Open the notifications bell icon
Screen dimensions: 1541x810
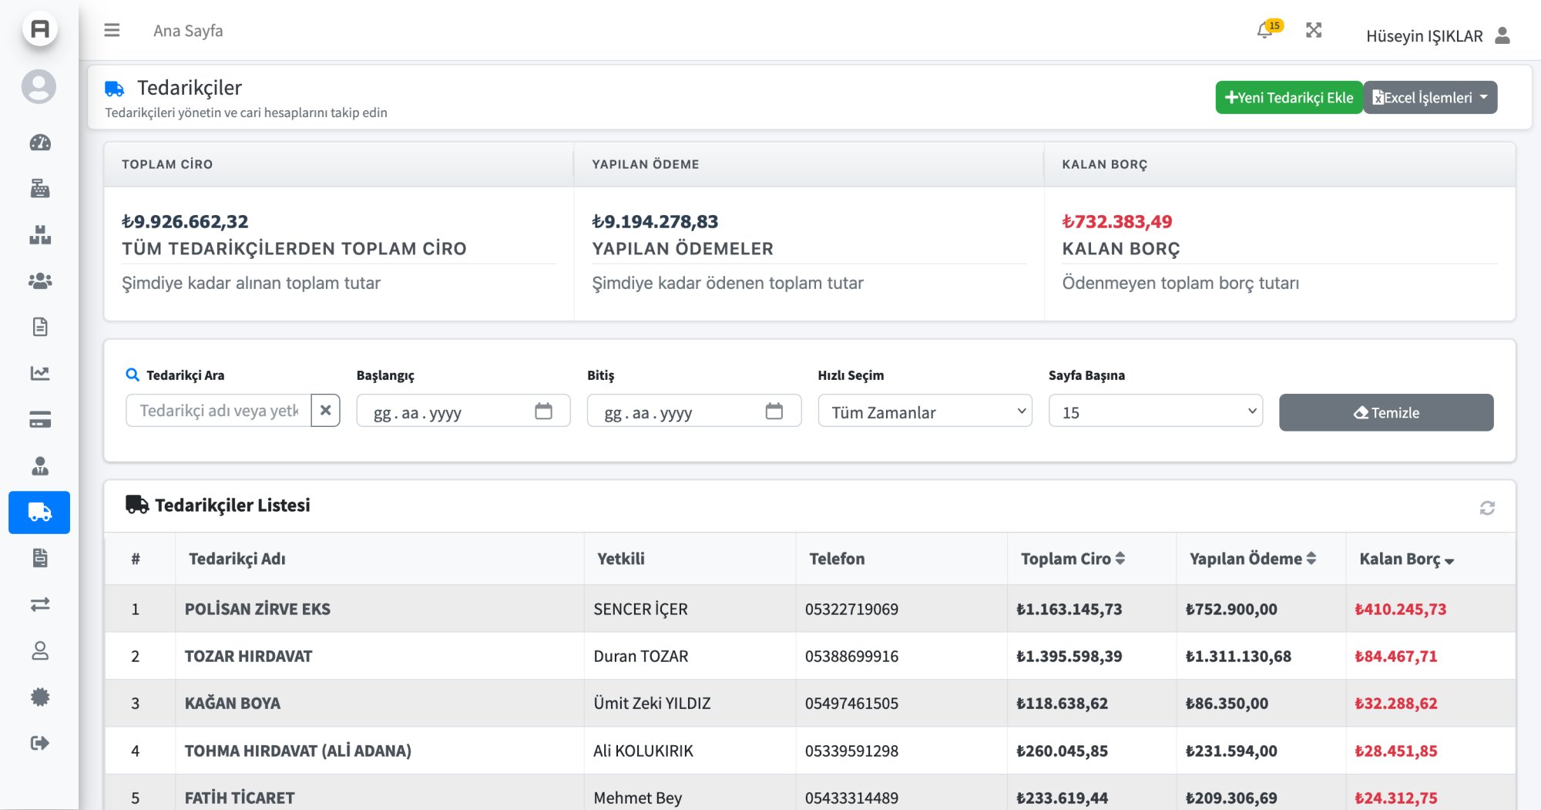pyautogui.click(x=1264, y=31)
